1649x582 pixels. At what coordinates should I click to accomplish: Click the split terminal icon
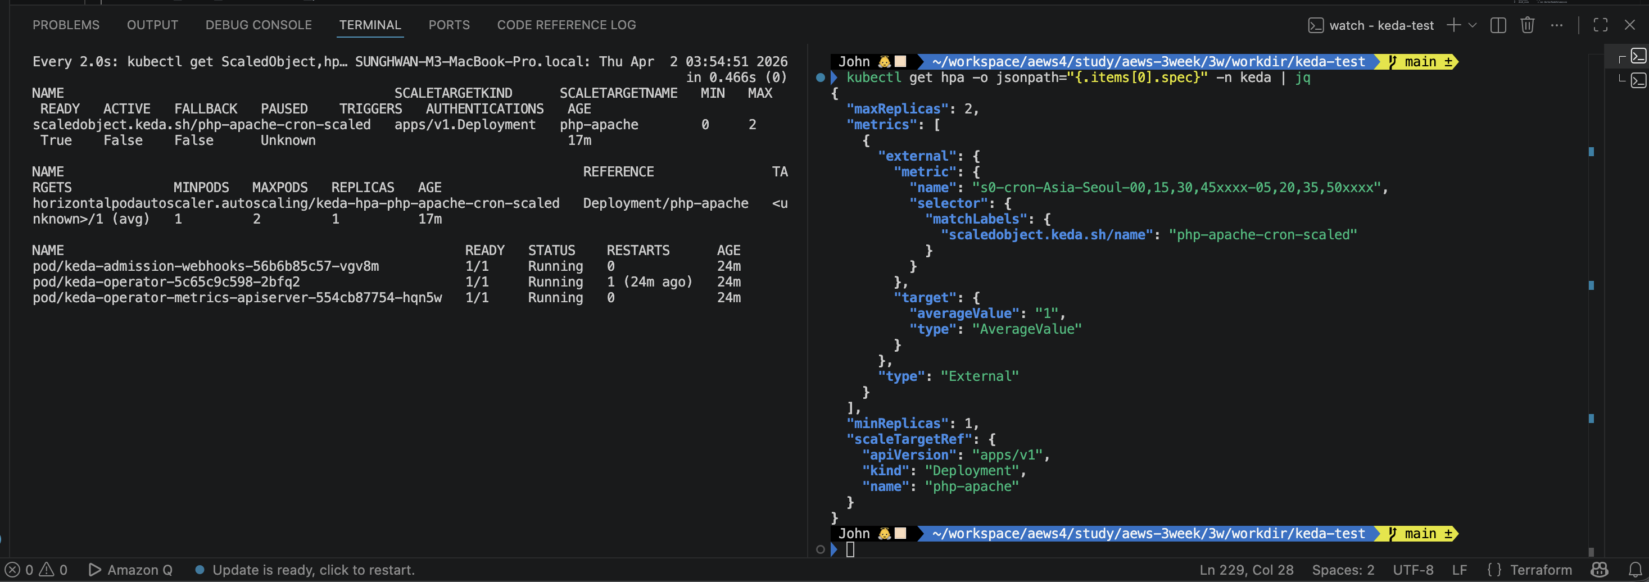point(1498,25)
